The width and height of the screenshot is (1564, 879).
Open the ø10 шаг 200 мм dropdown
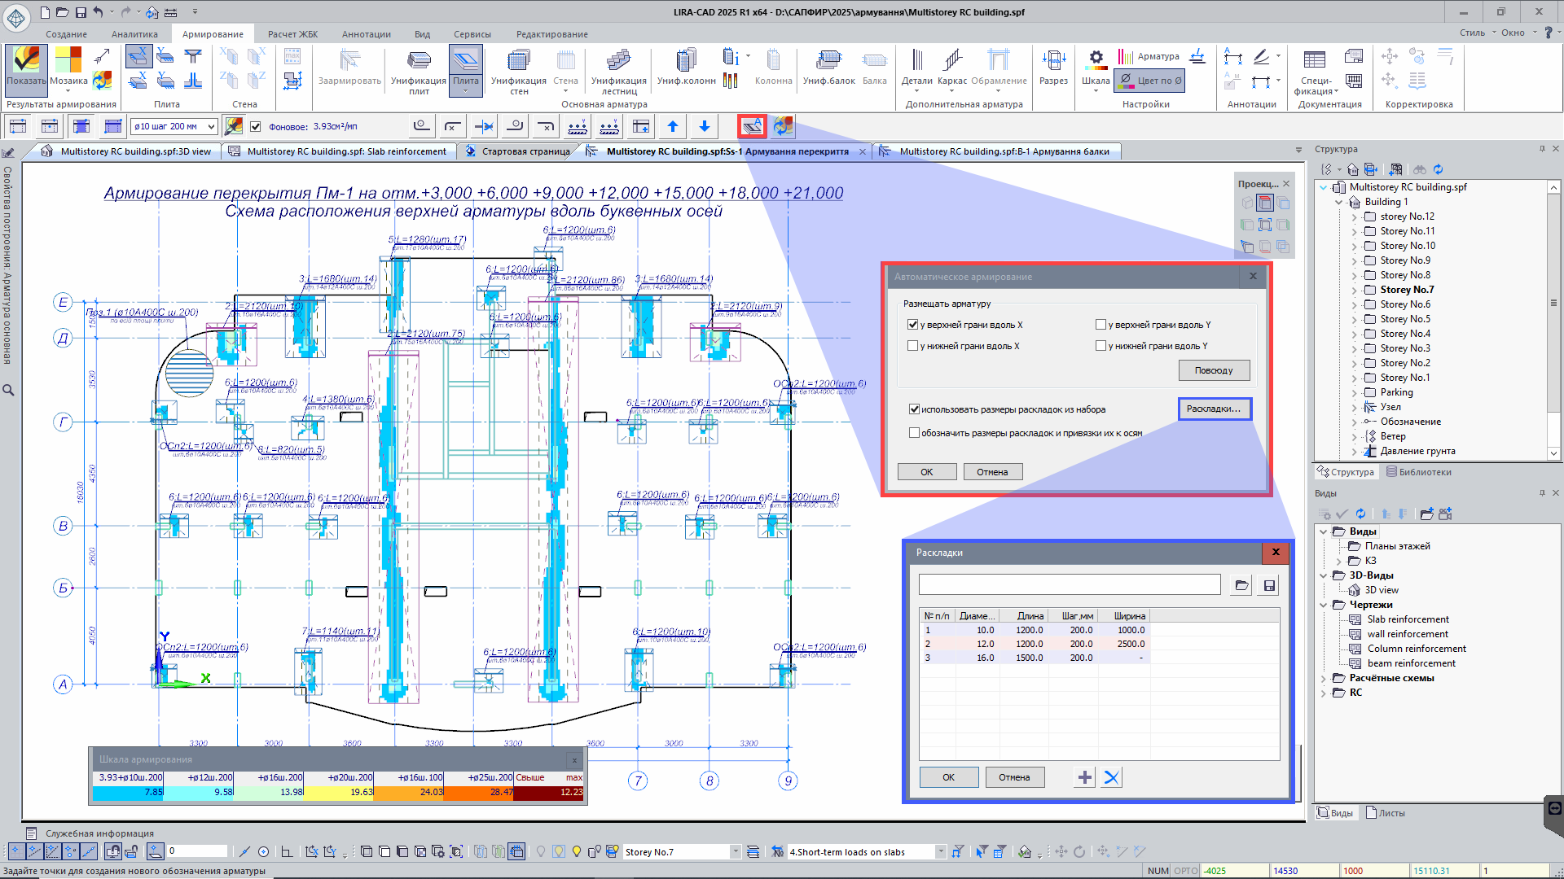[211, 126]
